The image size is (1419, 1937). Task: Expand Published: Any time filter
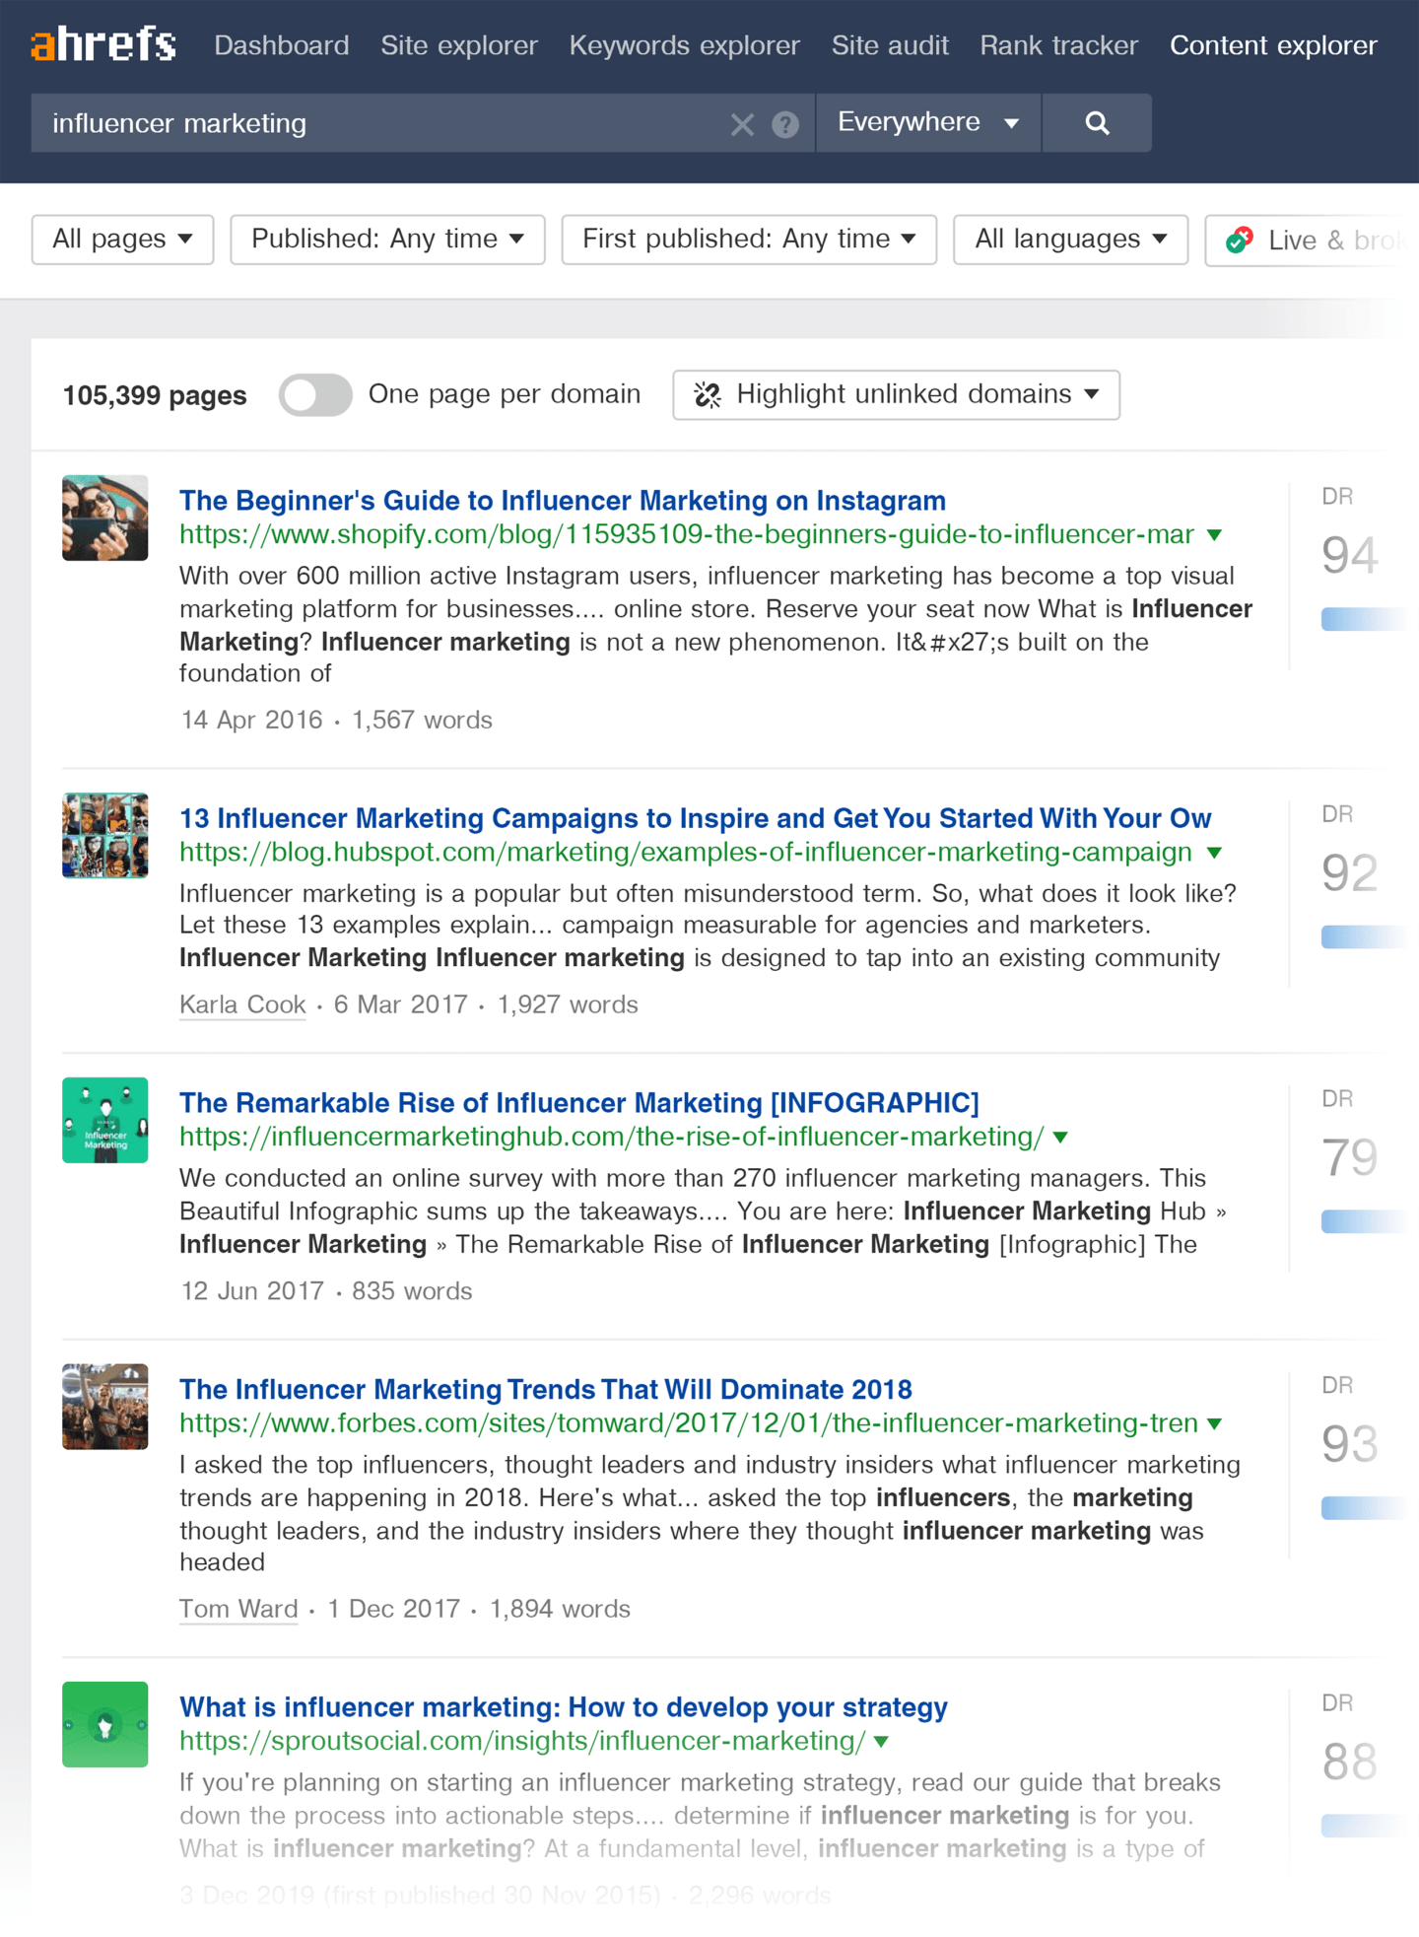coord(387,240)
